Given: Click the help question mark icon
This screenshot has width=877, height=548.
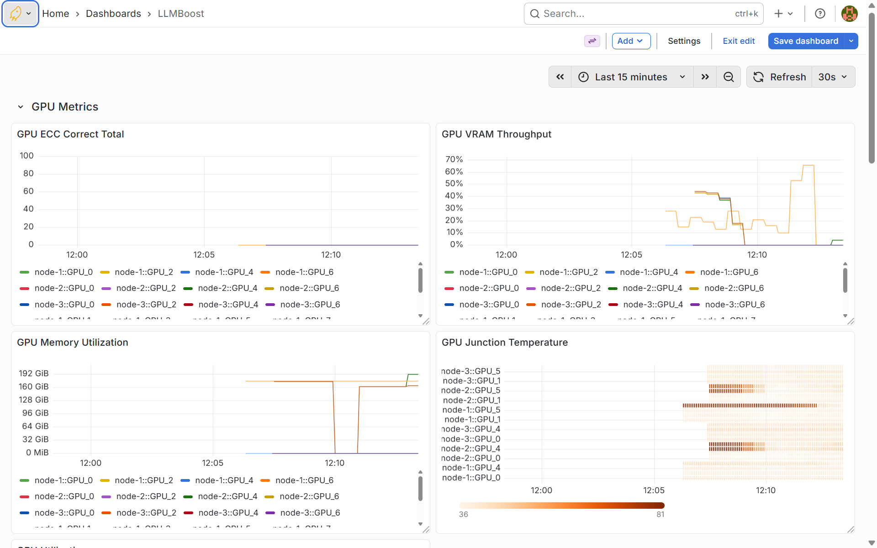Looking at the screenshot, I should coord(820,13).
